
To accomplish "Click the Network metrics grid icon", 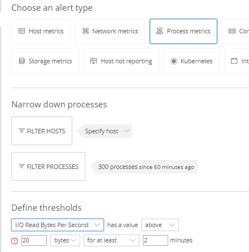I will 86,31.
